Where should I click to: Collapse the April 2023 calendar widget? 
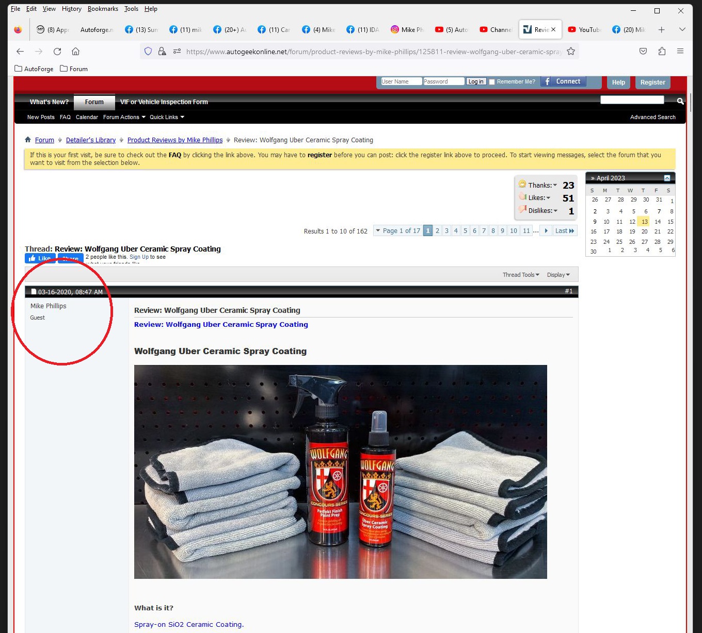tap(667, 178)
